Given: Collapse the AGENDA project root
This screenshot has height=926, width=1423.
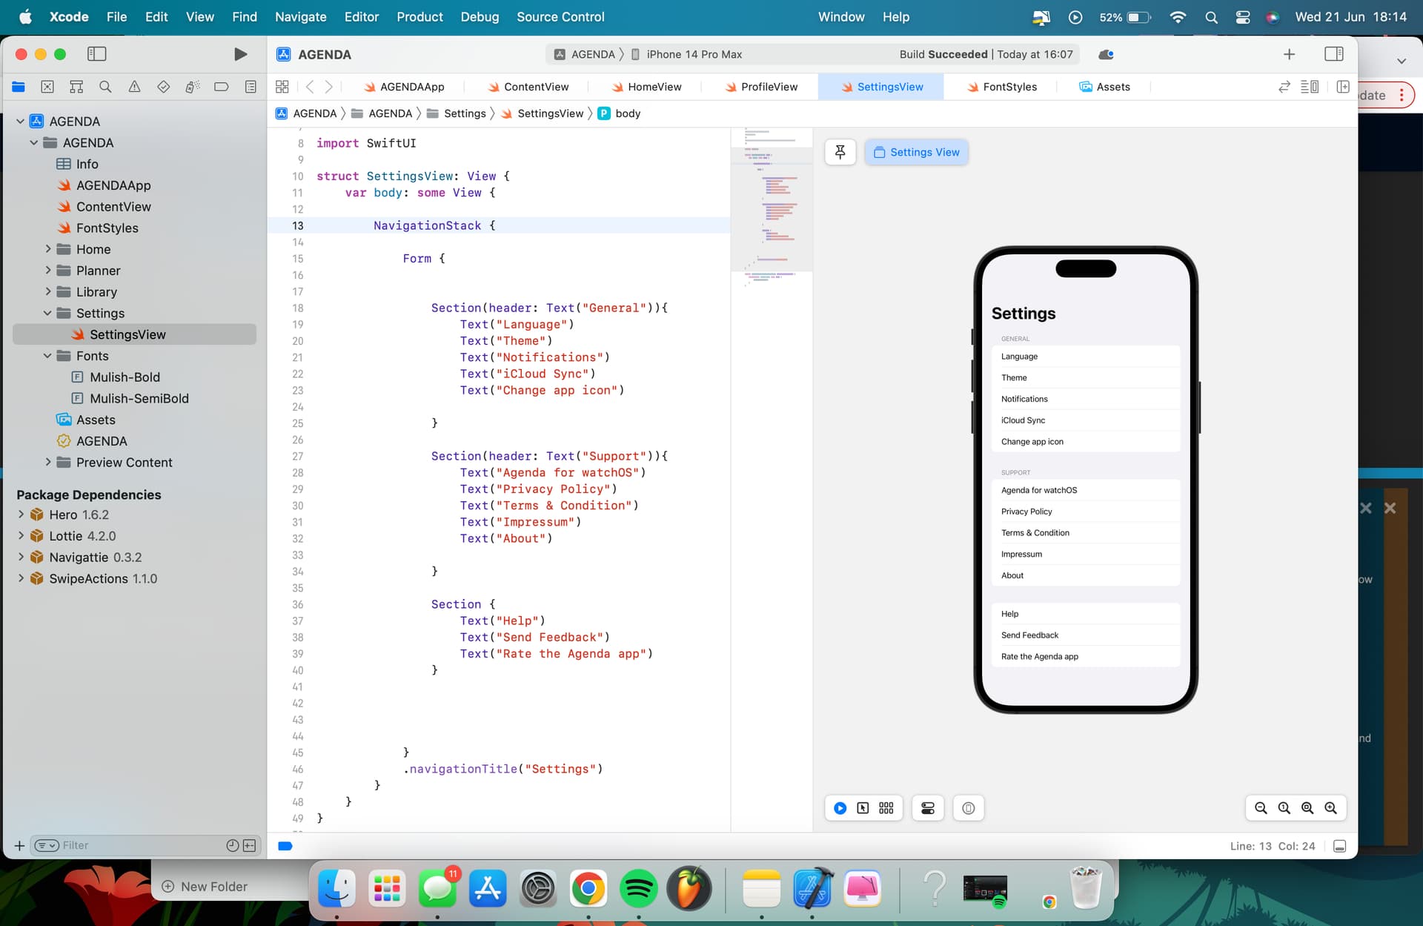Looking at the screenshot, I should point(21,121).
